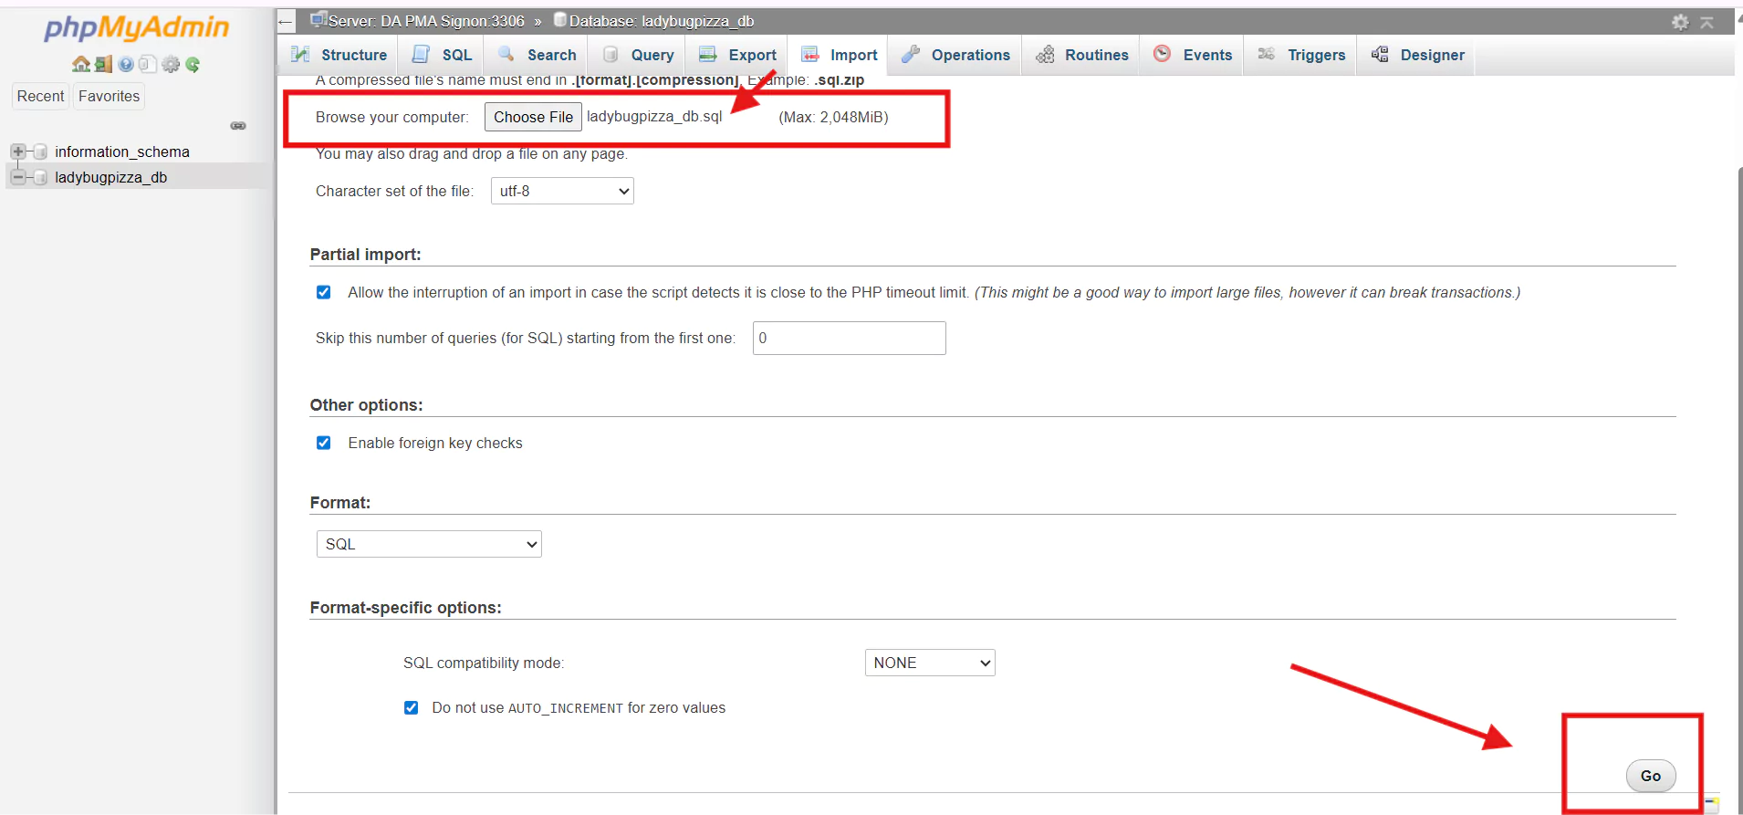
Task: Go to phpMyAdmin home via house icon
Action: point(81,64)
